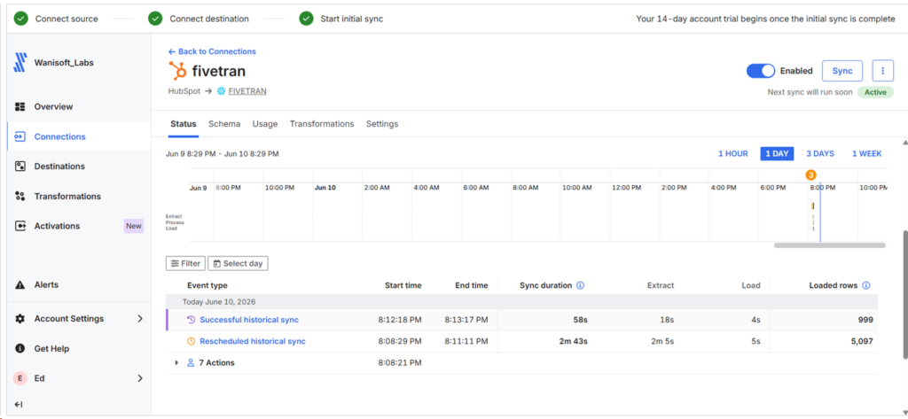Viewport: 908px width, 419px height.
Task: Select the 1 DAY time range
Action: 777,153
